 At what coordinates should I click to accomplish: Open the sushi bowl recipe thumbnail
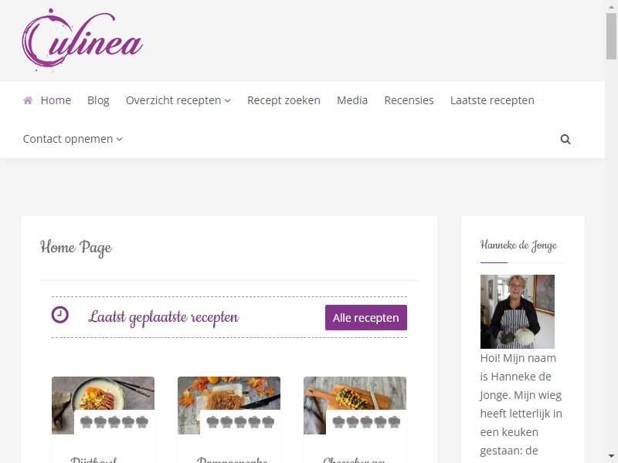tap(103, 405)
